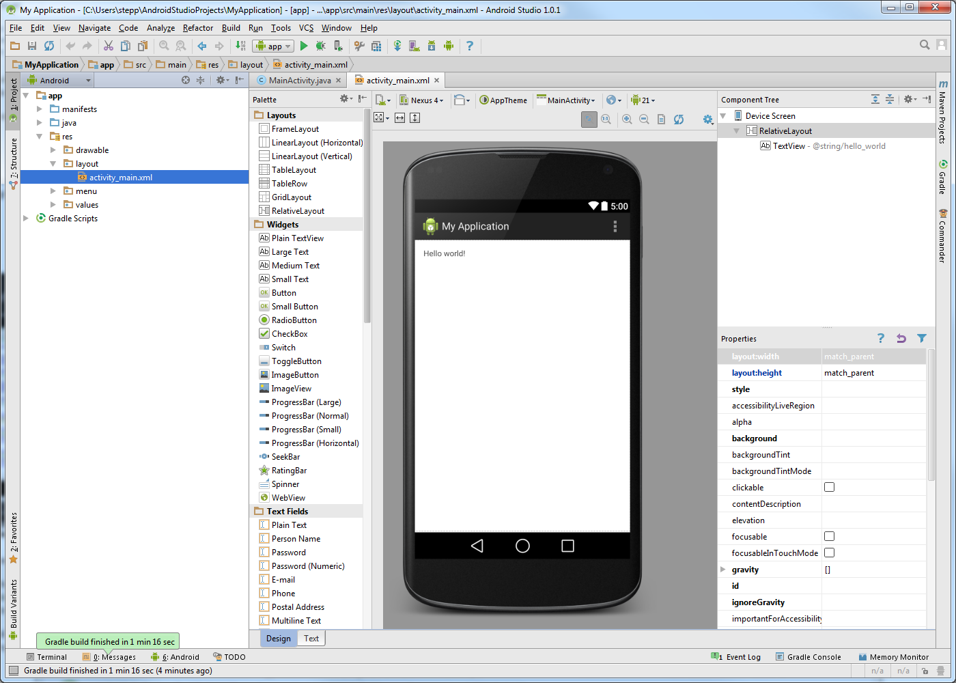Image resolution: width=956 pixels, height=683 pixels.
Task: Open the AVD Manager toolbar icon
Action: tap(415, 46)
